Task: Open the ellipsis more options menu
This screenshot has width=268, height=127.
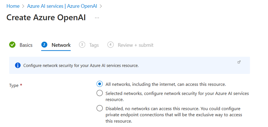Action: 97,18
